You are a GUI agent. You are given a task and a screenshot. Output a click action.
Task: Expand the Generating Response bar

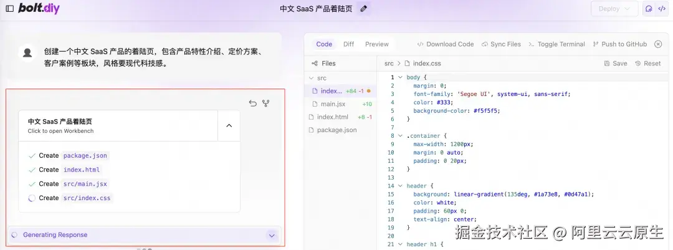(271, 236)
